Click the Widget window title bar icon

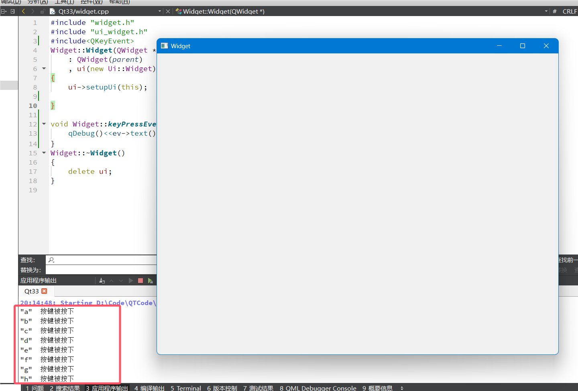pos(164,46)
